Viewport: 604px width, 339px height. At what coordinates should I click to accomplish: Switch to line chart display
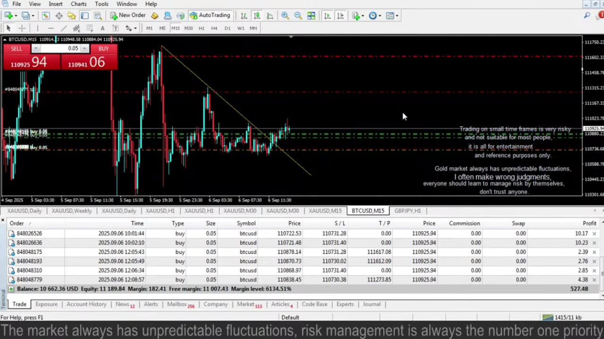(x=270, y=16)
